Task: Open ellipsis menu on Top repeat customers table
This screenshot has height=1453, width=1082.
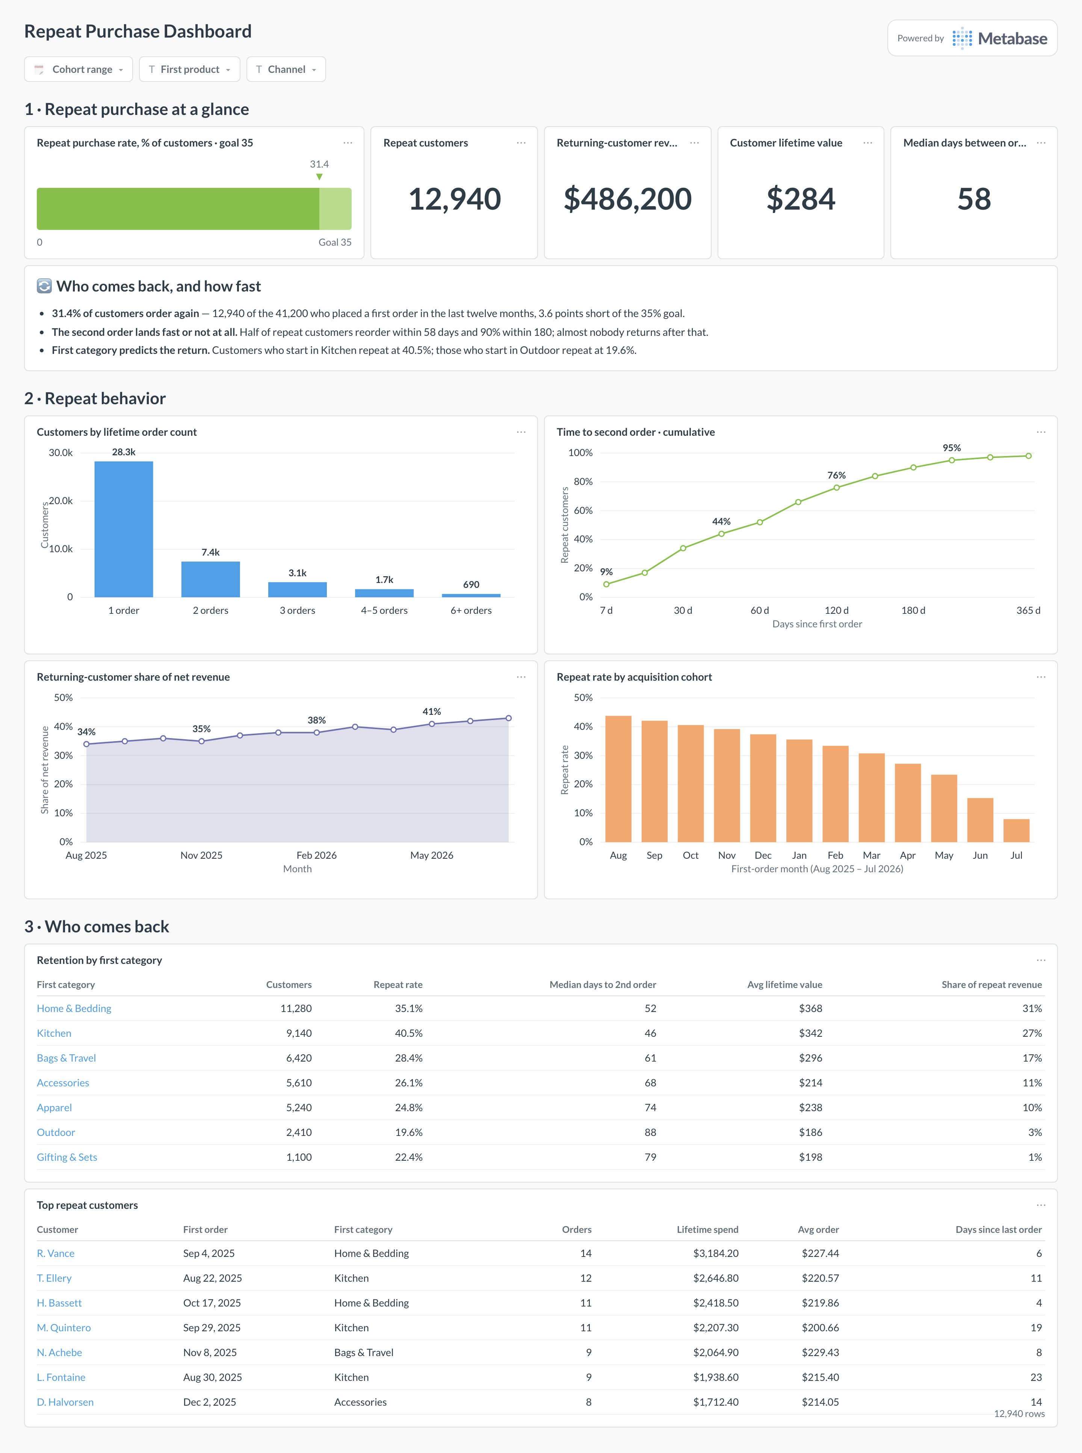Action: [1041, 1205]
